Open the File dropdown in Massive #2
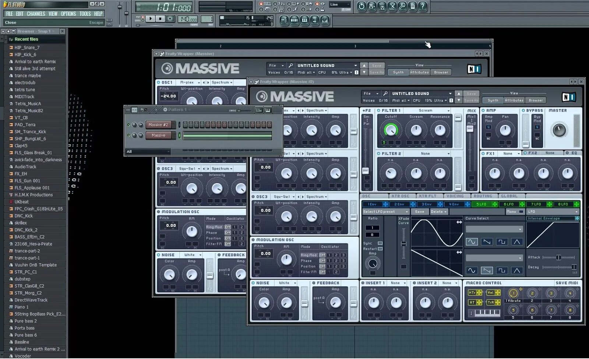The height and width of the screenshot is (359, 589). click(371, 94)
